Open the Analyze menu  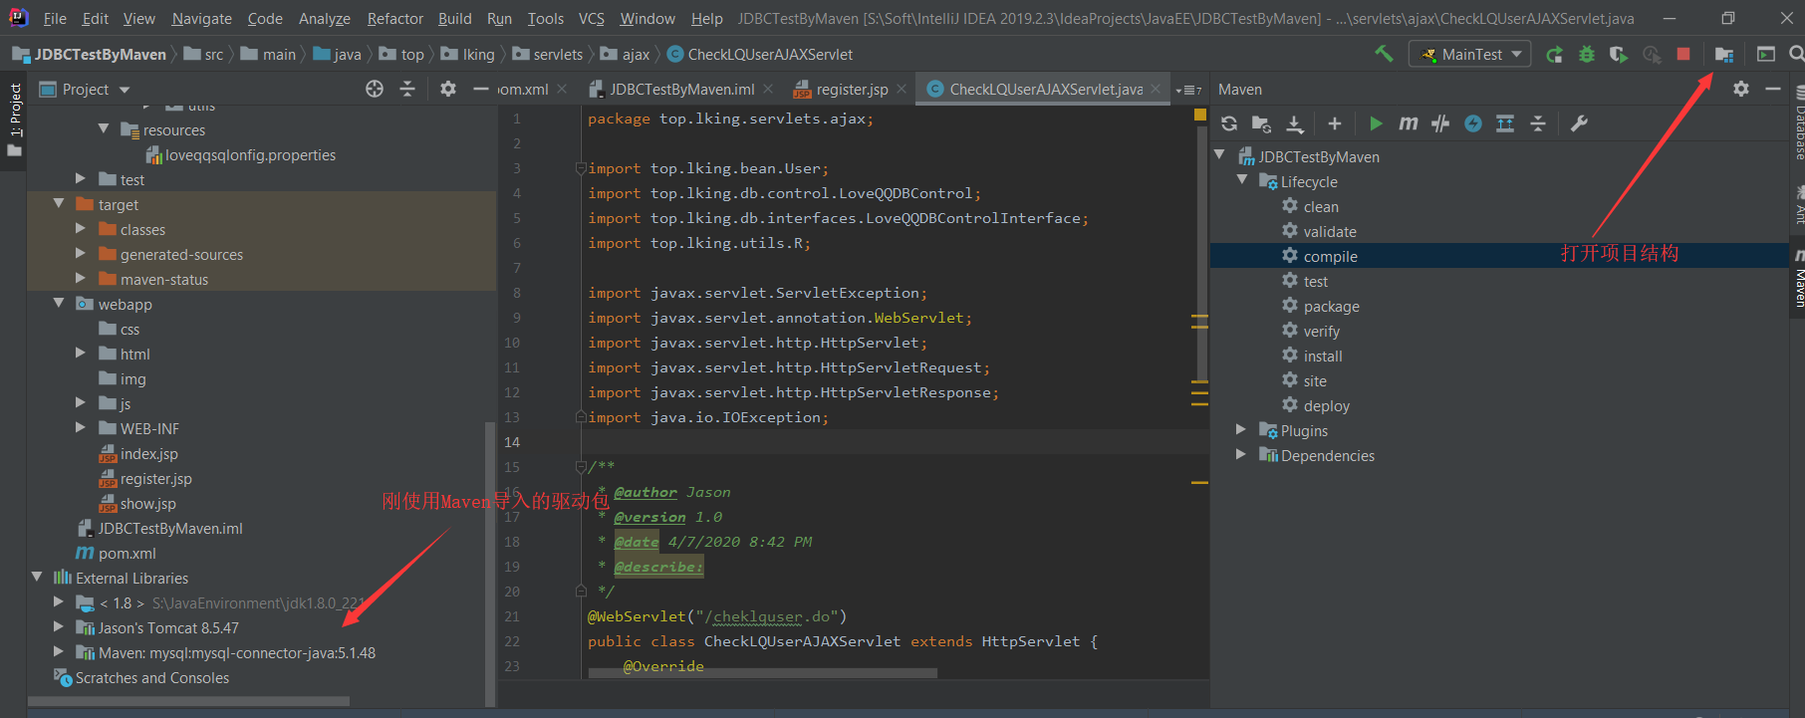[325, 19]
